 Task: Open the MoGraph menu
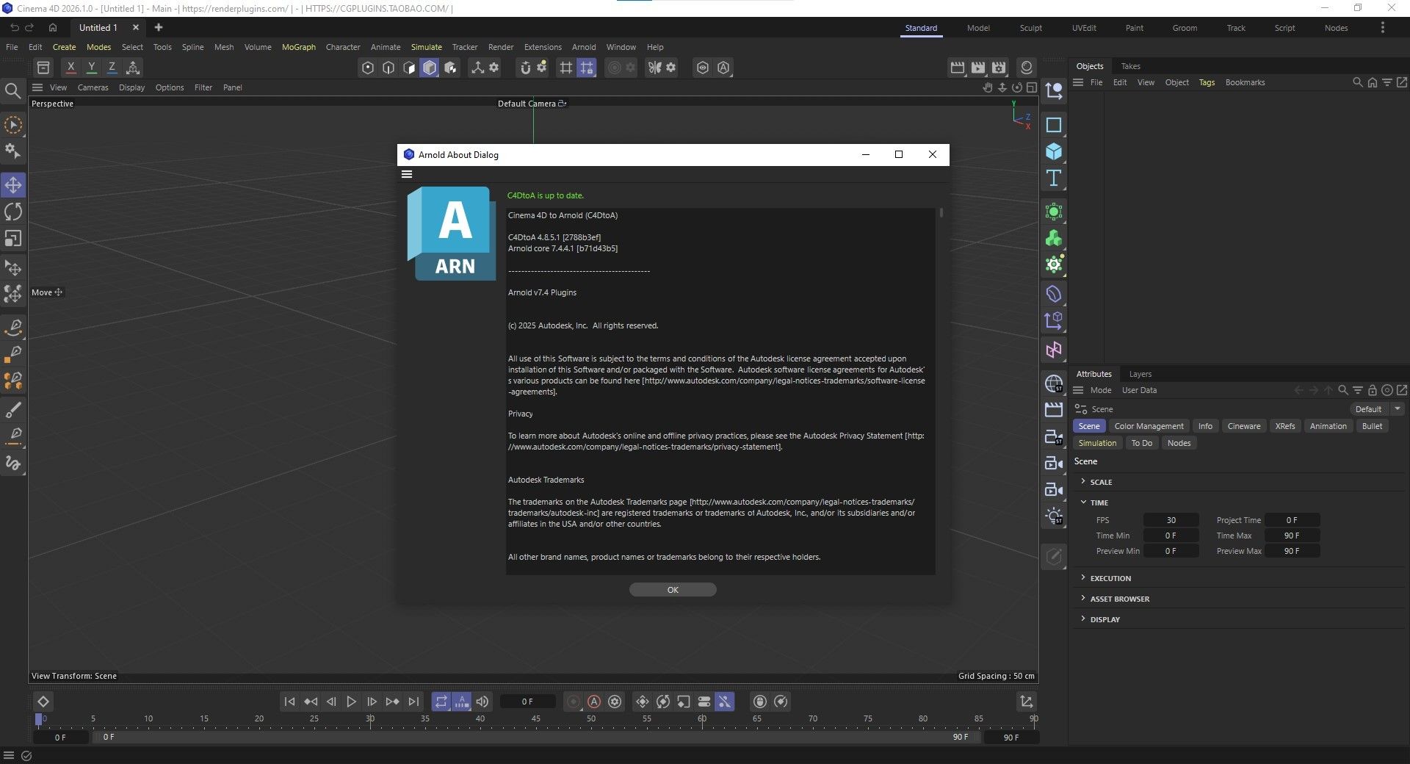click(298, 46)
